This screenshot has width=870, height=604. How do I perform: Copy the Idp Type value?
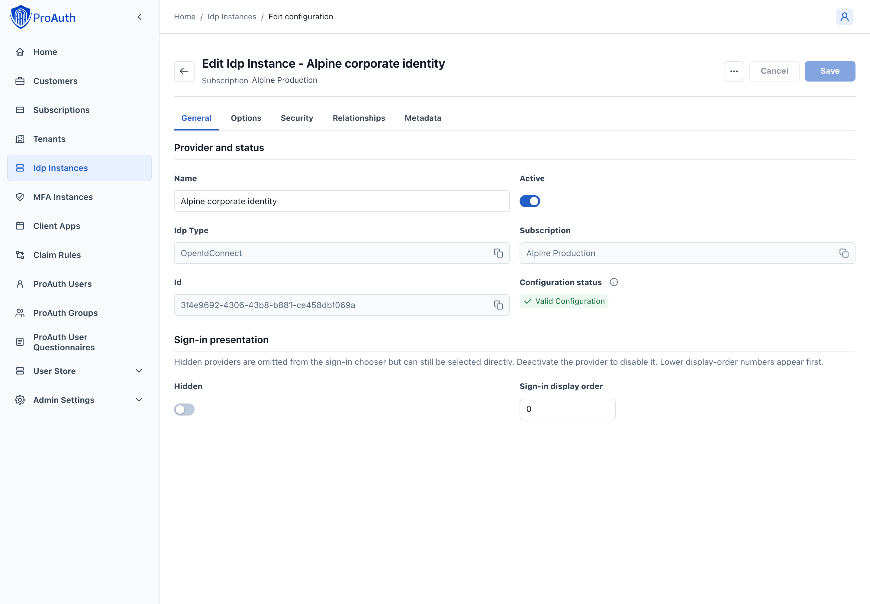point(498,253)
